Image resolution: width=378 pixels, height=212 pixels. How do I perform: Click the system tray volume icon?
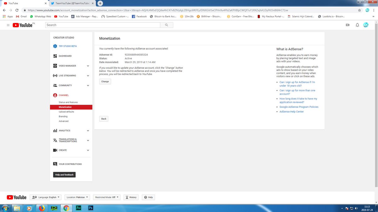click(x=356, y=208)
